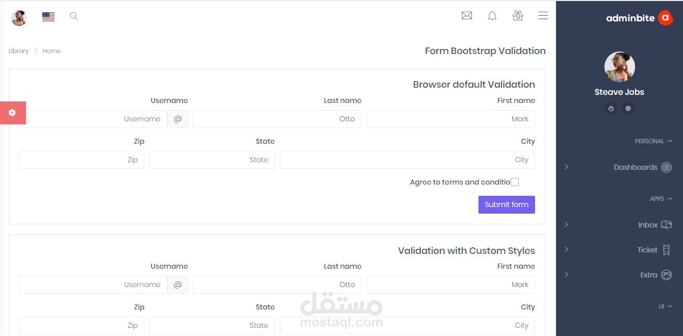Image resolution: width=683 pixels, height=336 pixels.
Task: Click the First name field containing Mark
Action: 450,119
